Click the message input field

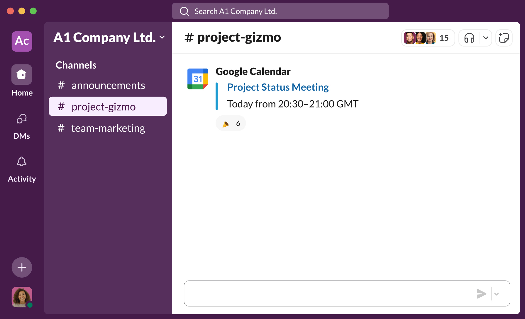pos(323,293)
